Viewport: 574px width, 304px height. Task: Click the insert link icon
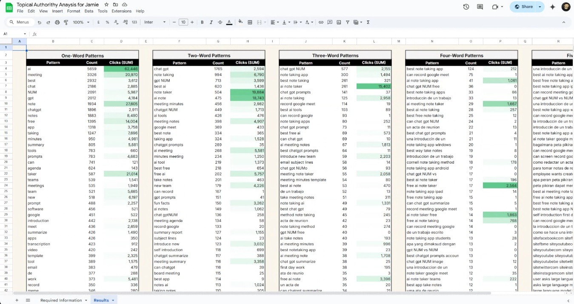click(x=321, y=22)
